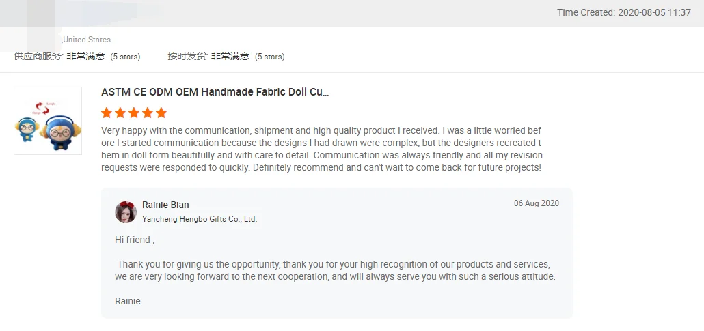Screen dimensions: 704x331
Task: Click the fourth orange rating star
Action: (148, 113)
